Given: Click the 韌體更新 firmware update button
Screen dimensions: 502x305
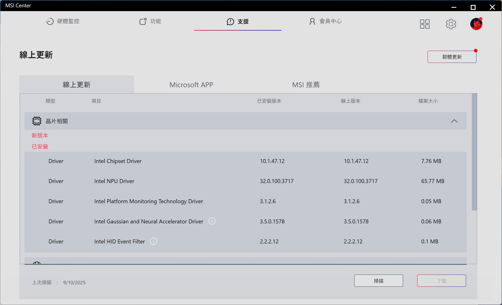Looking at the screenshot, I should point(452,57).
